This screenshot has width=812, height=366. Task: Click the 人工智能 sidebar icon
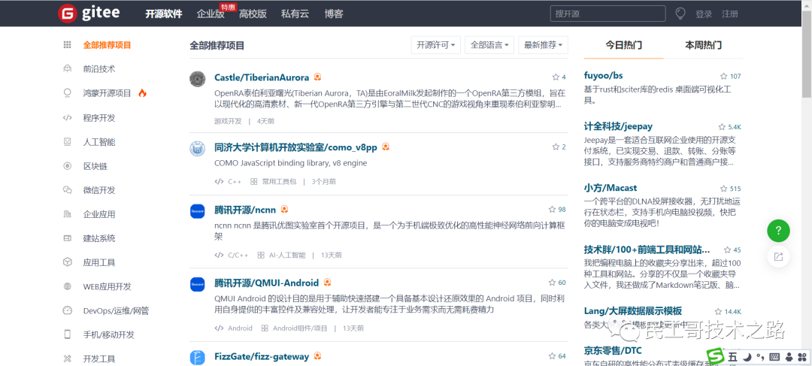(x=68, y=141)
